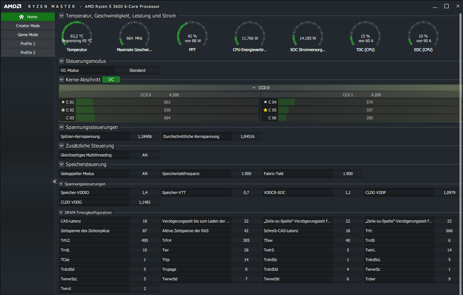The height and width of the screenshot is (295, 463).
Task: Click the Fabric-Takt value 1.900
Action: pyautogui.click(x=348, y=174)
